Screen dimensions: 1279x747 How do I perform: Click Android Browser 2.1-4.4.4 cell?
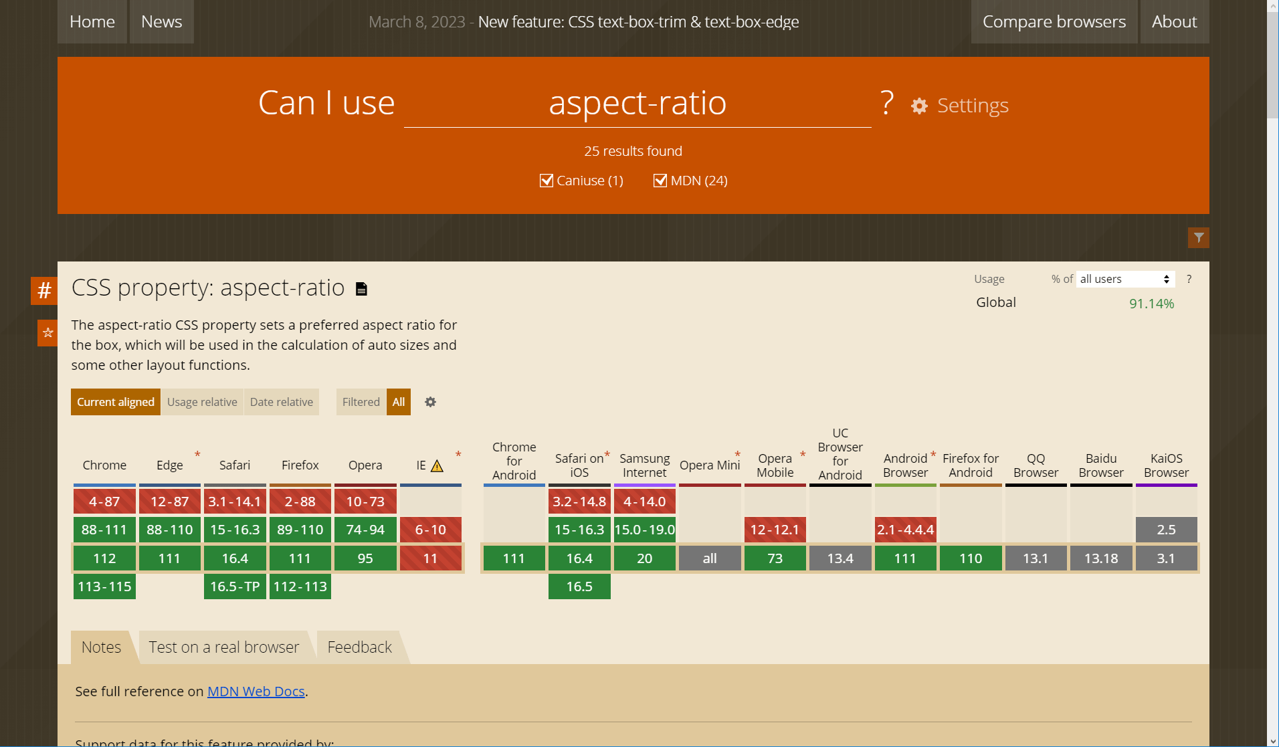(906, 530)
